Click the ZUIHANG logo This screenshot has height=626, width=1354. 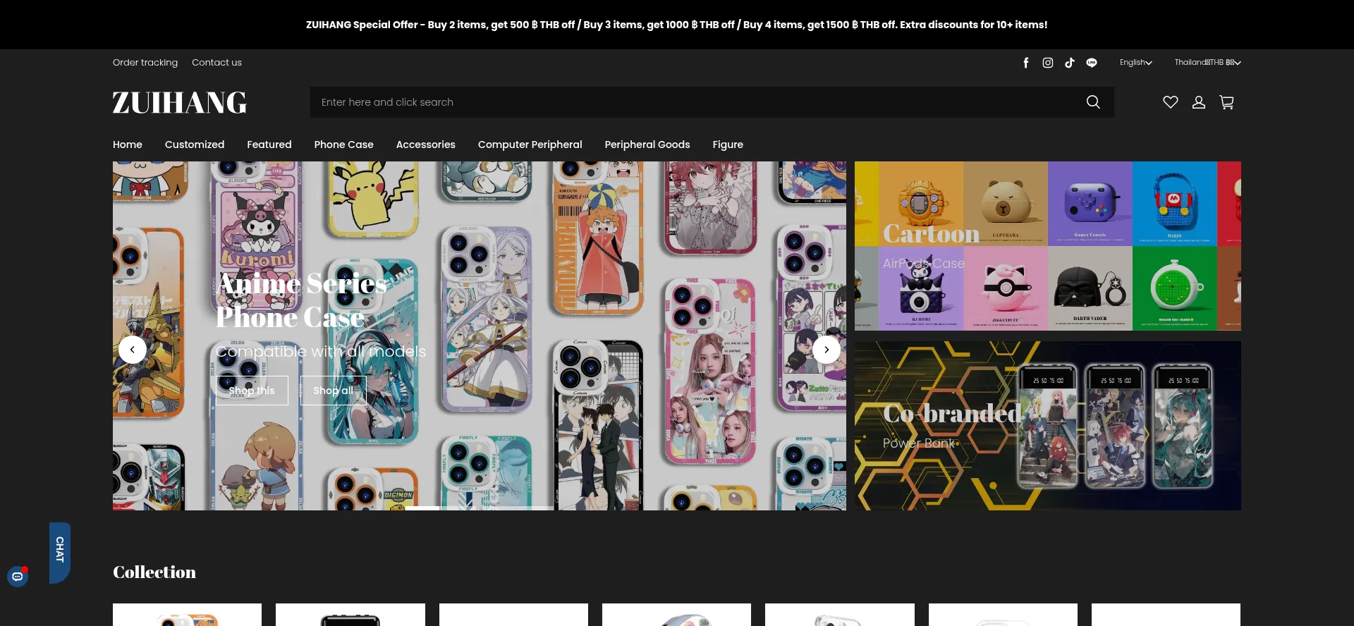180,103
